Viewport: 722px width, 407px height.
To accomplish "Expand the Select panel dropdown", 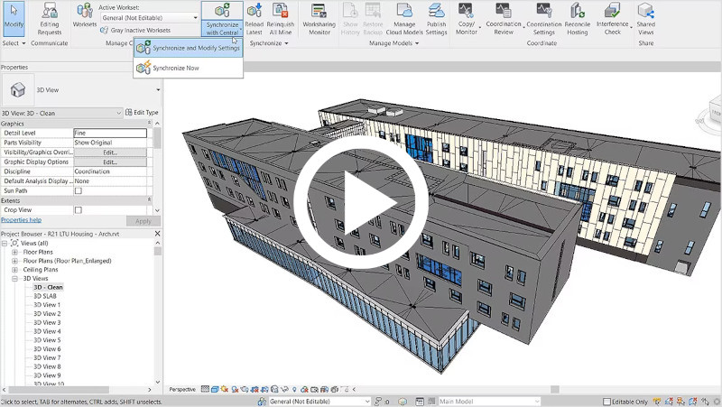I will point(14,42).
